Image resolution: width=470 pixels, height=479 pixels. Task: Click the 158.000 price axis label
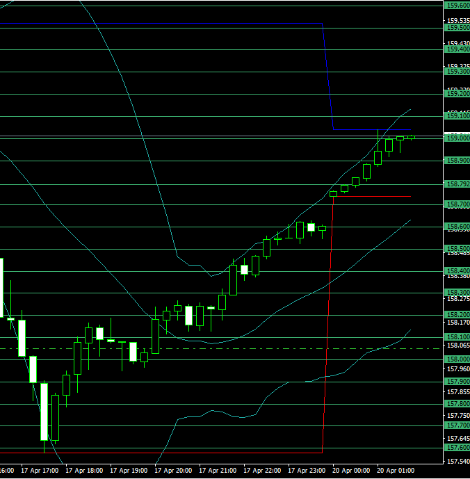[x=456, y=359]
